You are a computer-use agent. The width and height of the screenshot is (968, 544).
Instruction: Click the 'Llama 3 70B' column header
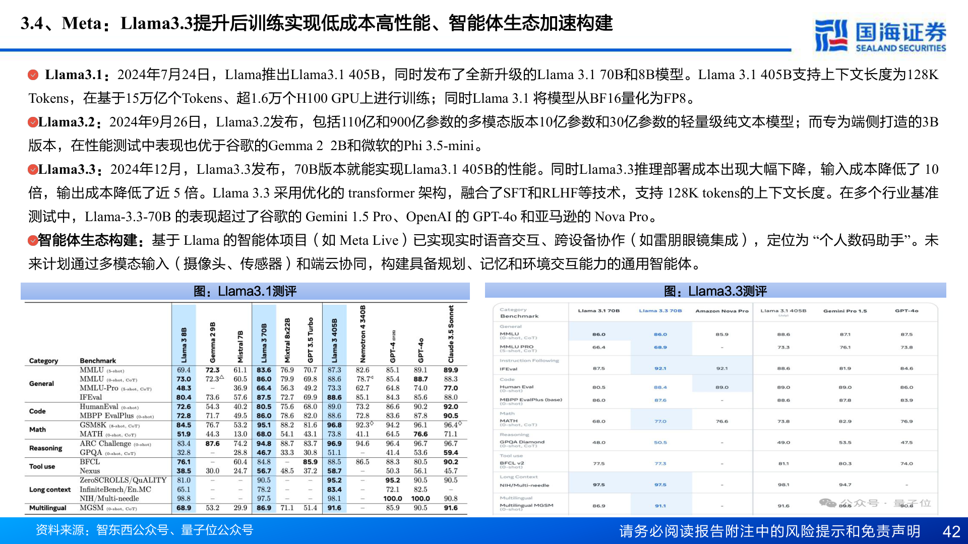[x=264, y=343]
